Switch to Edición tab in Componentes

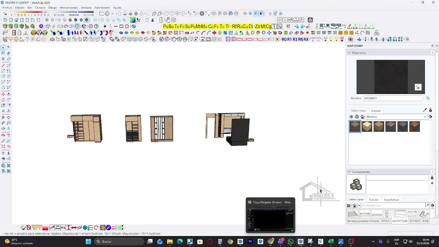point(374,199)
